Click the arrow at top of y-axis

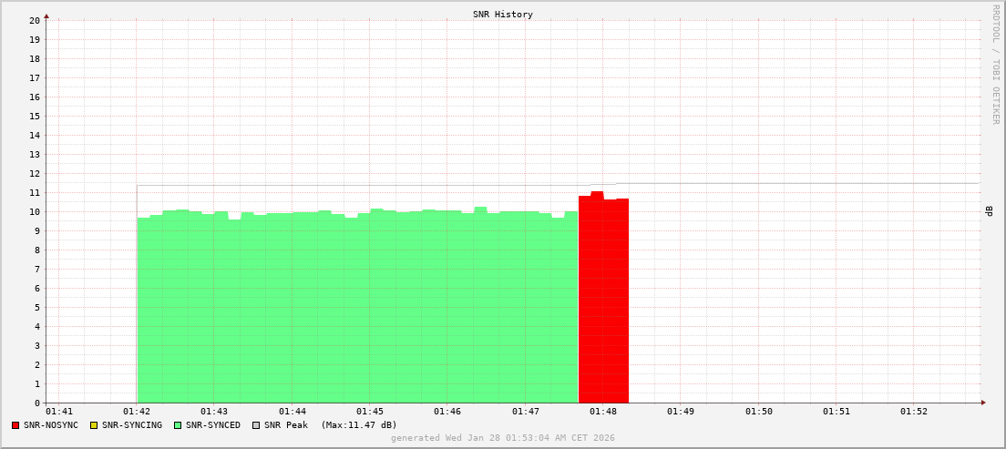pos(46,15)
